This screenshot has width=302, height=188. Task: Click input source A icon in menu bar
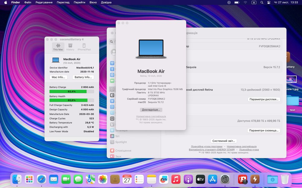coord(254,2)
